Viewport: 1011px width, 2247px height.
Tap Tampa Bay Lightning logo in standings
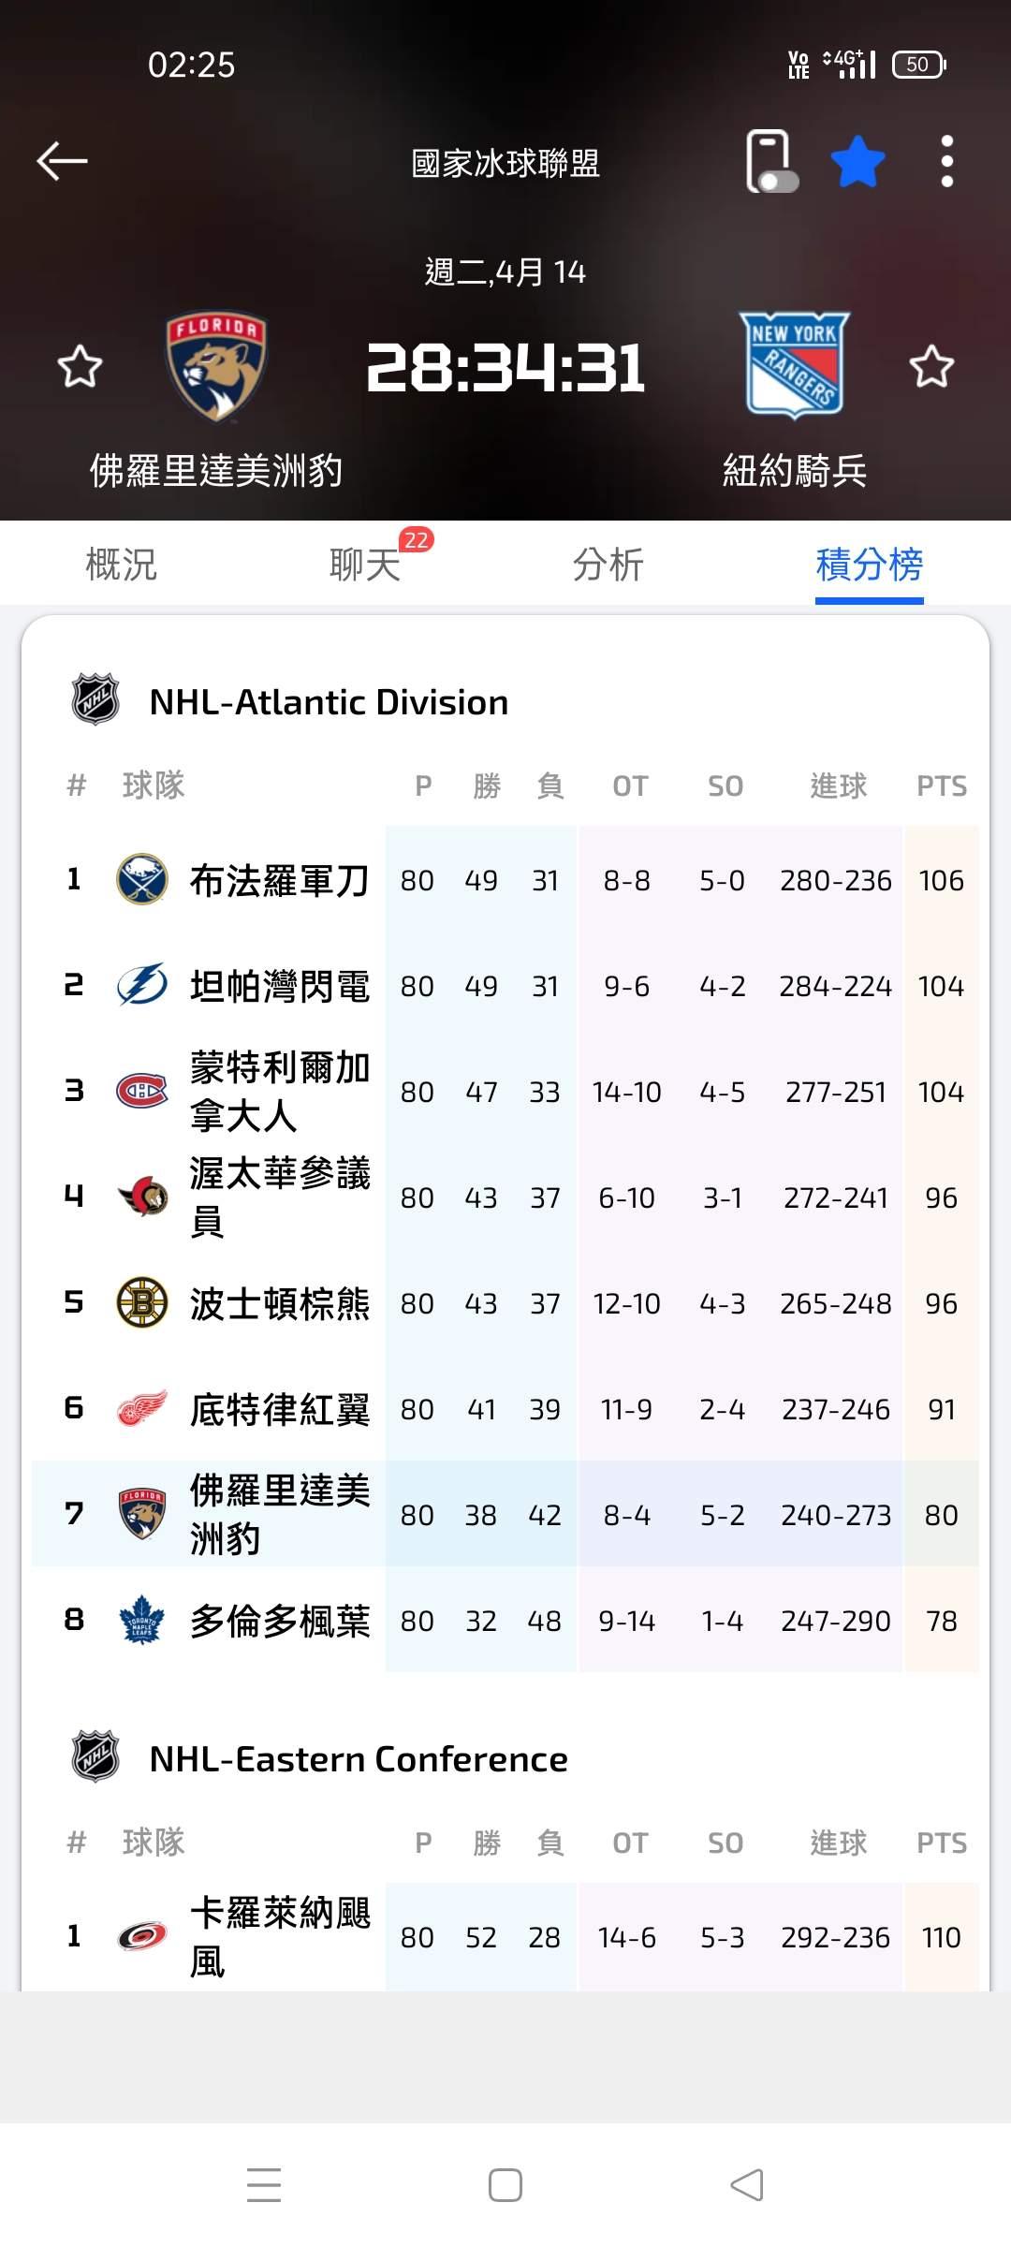click(141, 985)
